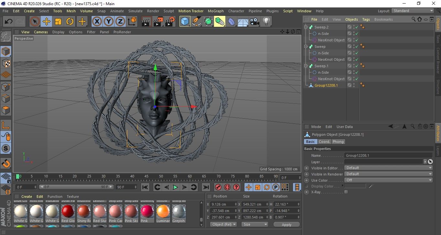Open Visible in Editor dropdown
441x235 pixels.
[388, 168]
